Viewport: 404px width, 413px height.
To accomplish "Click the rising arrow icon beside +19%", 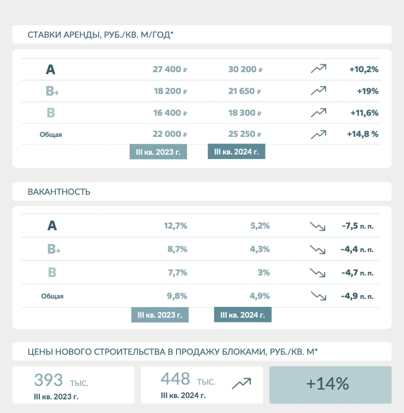I will click(x=318, y=91).
